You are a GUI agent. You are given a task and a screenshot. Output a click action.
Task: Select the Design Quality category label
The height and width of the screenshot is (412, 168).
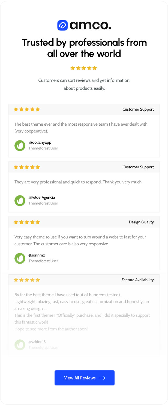click(141, 222)
